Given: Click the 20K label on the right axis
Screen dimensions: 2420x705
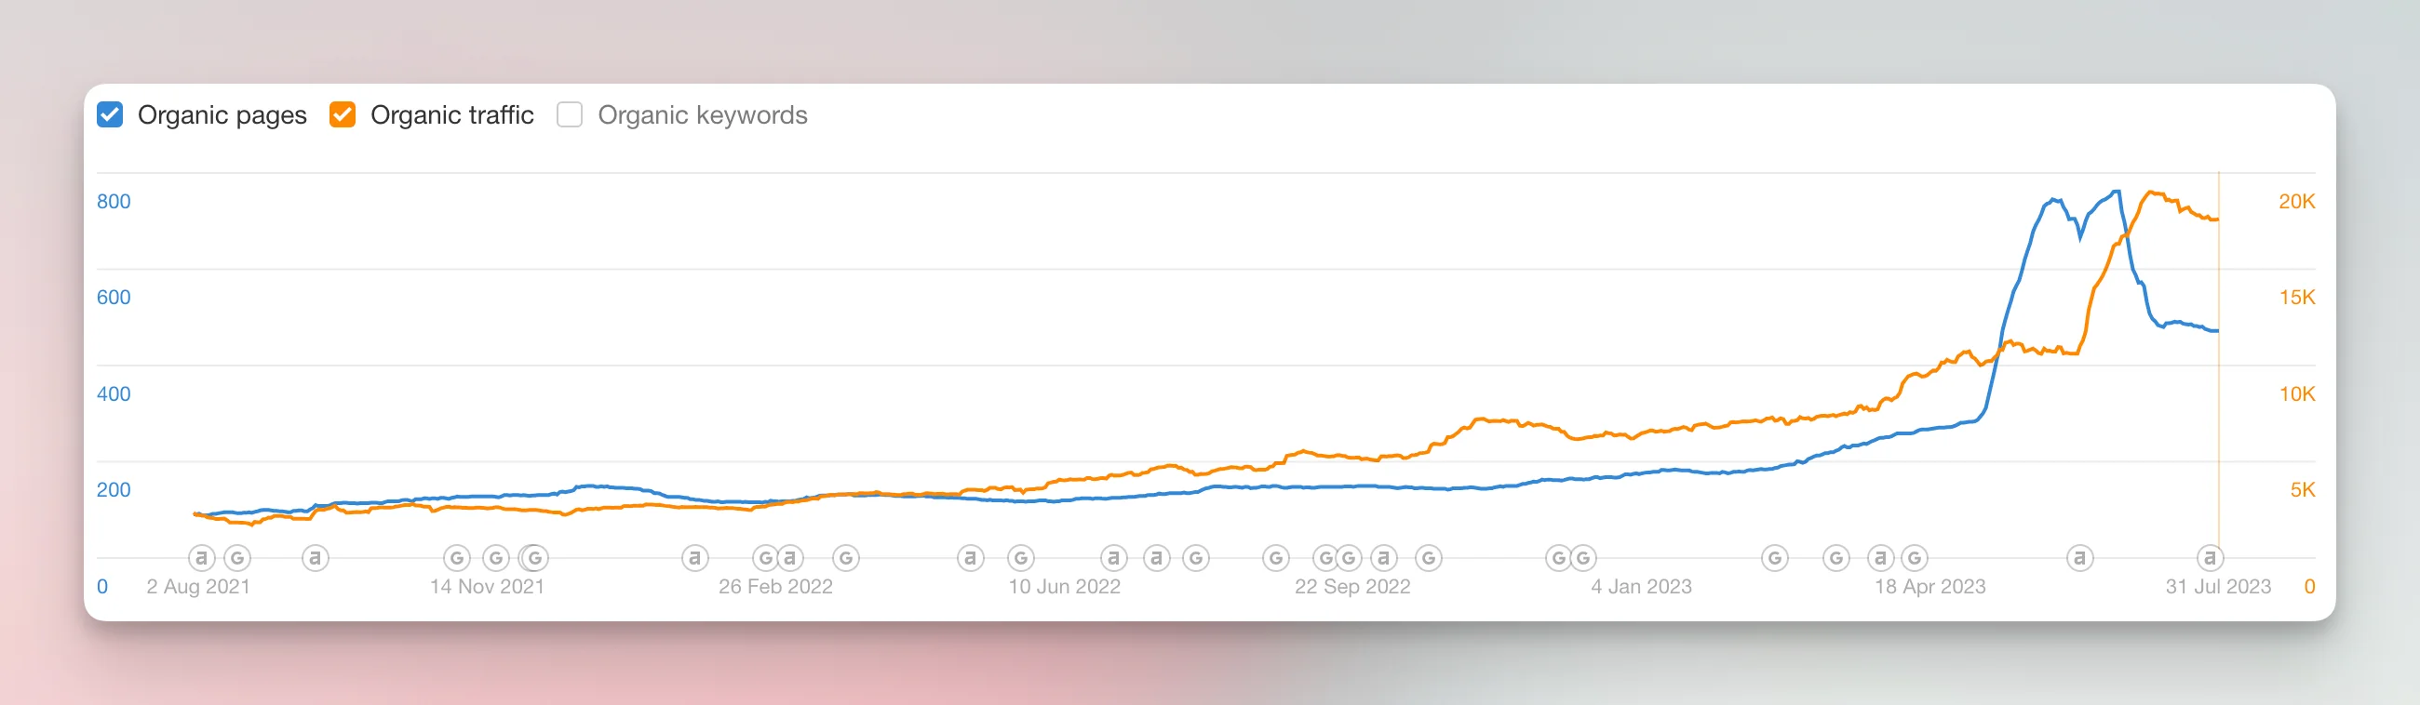Looking at the screenshot, I should click(x=2296, y=201).
